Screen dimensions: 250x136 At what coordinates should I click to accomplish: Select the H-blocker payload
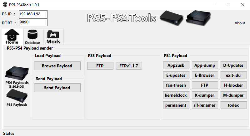click(x=233, y=85)
